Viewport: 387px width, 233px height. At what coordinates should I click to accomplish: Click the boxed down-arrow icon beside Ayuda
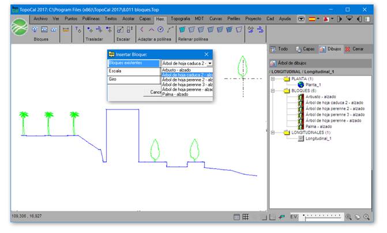[301, 19]
